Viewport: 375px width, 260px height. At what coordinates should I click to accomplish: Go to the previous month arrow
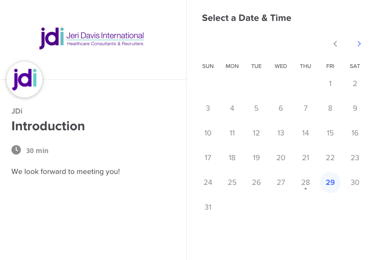(335, 44)
